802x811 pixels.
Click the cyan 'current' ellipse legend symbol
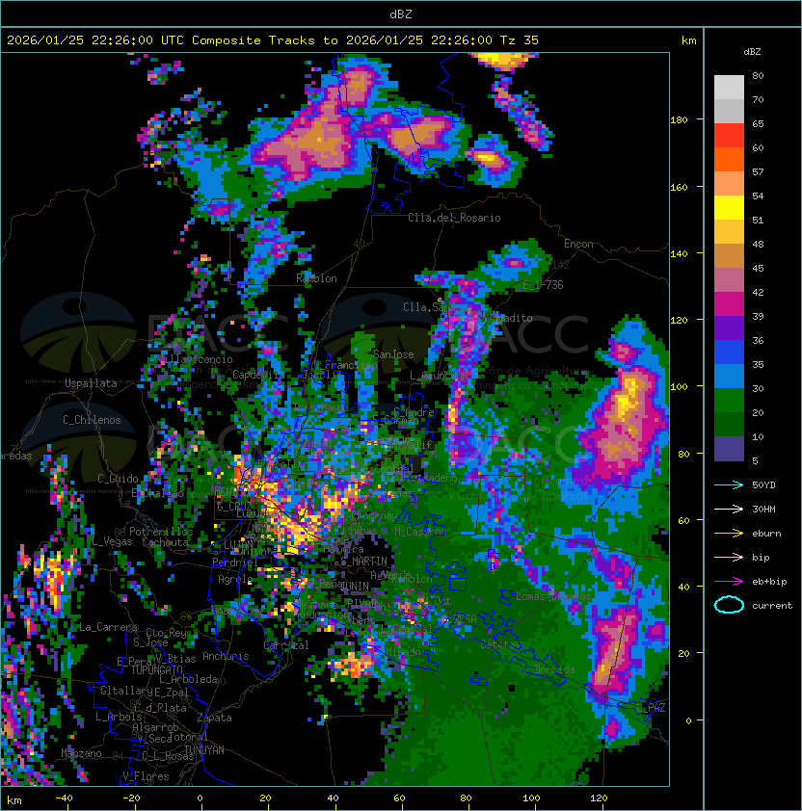tap(729, 605)
